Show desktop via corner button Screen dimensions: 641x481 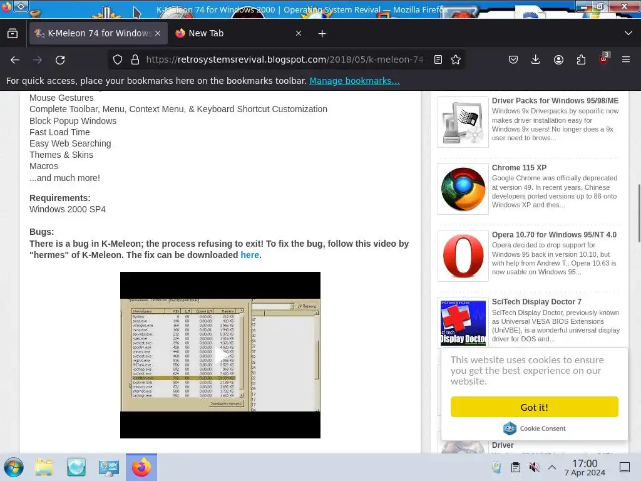tap(625, 467)
